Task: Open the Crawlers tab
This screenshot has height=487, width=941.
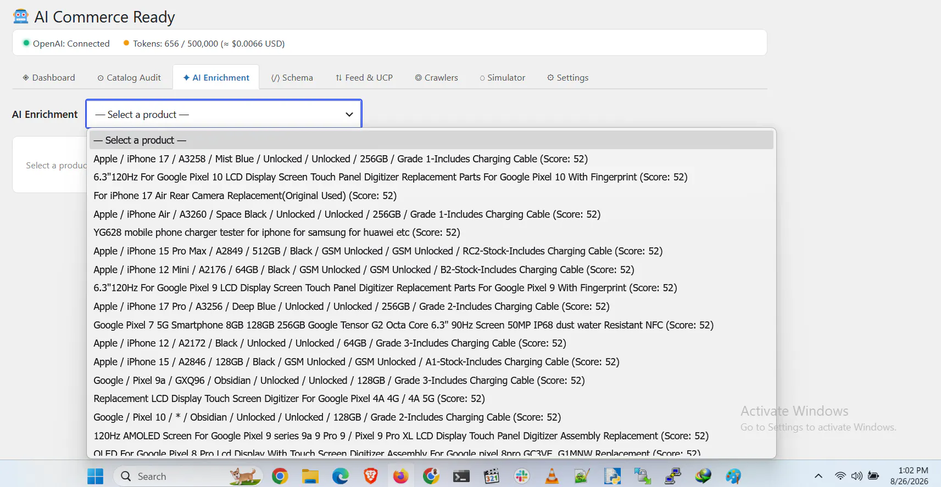Action: point(437,77)
